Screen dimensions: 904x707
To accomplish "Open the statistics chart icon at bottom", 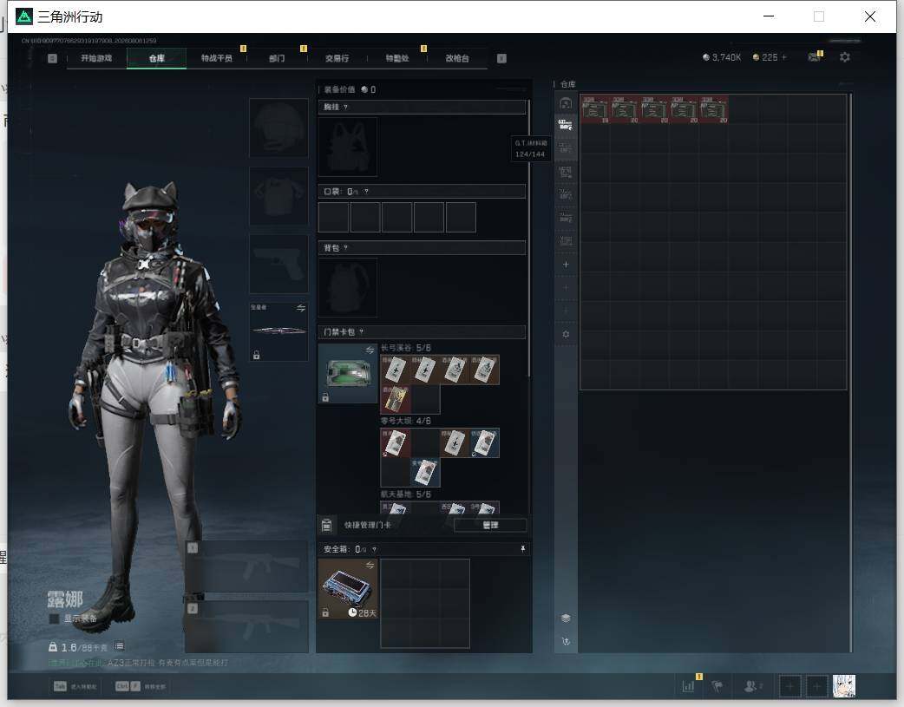I will [688, 686].
